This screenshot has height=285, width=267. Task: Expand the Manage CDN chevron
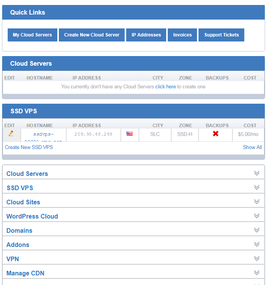click(x=257, y=272)
